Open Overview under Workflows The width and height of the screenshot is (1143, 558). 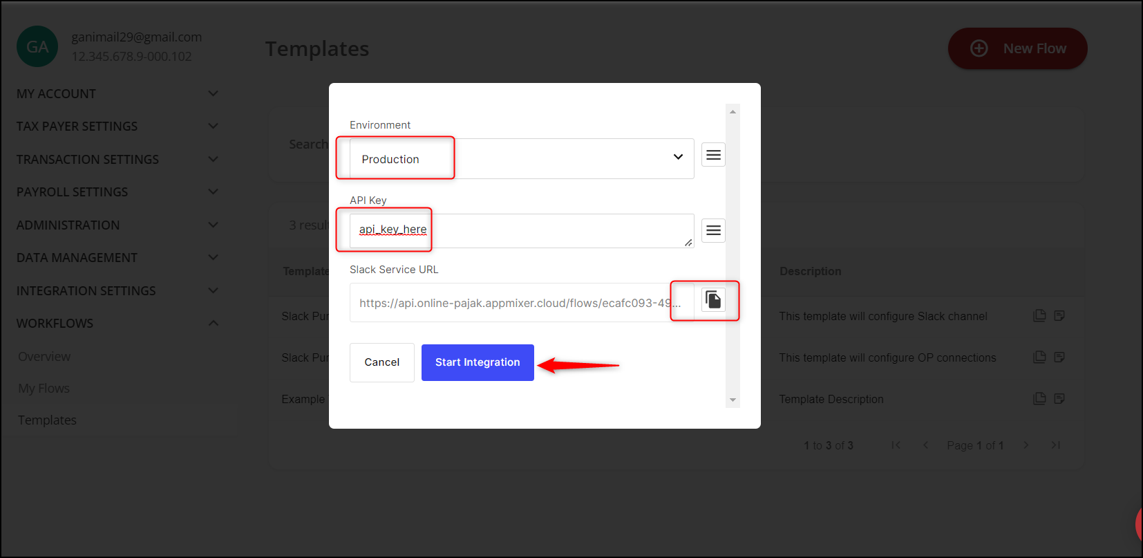(44, 356)
